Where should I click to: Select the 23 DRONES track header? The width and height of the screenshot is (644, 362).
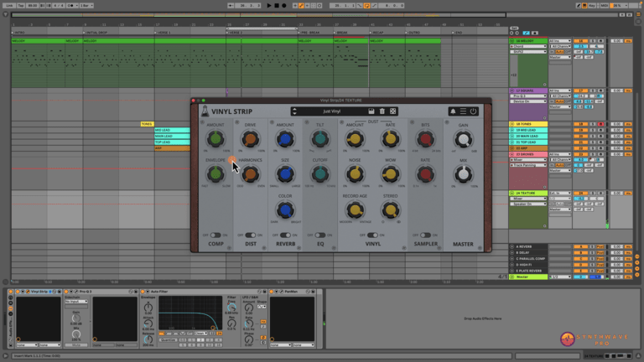coord(528,154)
